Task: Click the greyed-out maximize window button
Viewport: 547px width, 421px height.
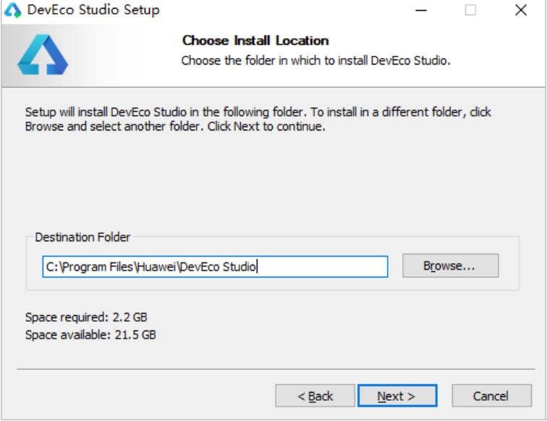Action: pos(470,10)
